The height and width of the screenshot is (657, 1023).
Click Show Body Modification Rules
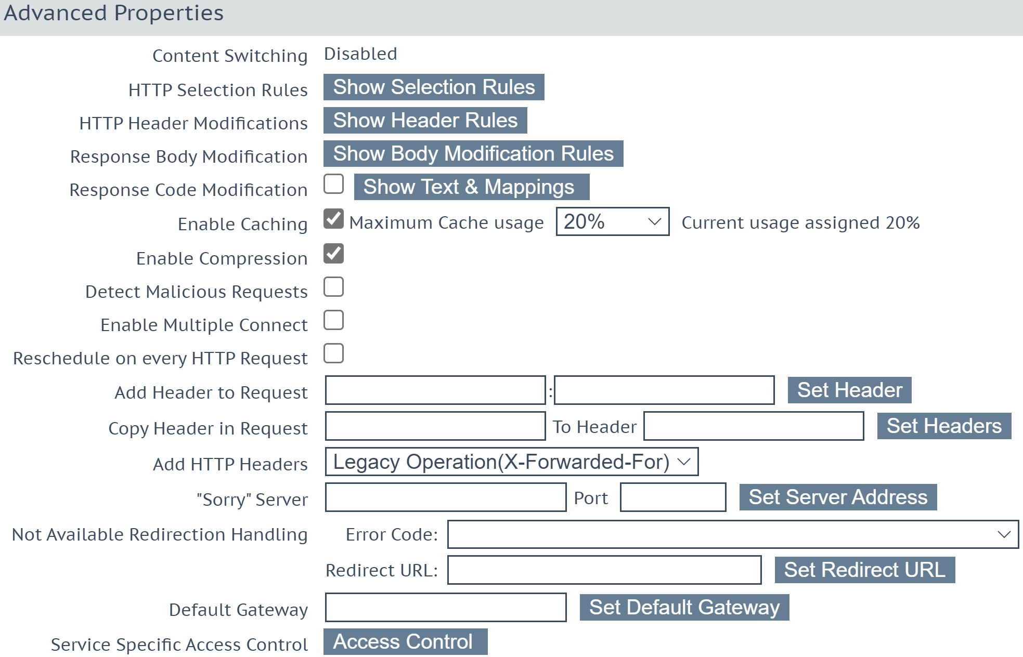pos(473,153)
